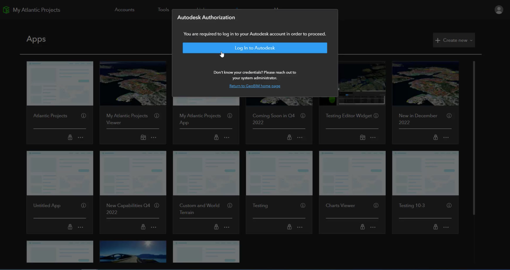Open more options for My Atlantic Projects App
Image resolution: width=510 pixels, height=270 pixels.
tap(227, 137)
